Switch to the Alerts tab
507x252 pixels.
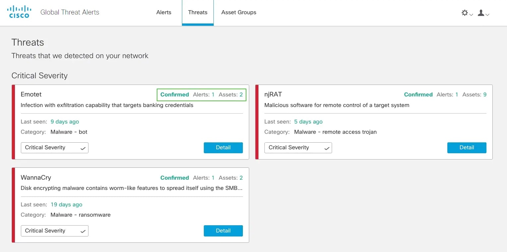(164, 12)
